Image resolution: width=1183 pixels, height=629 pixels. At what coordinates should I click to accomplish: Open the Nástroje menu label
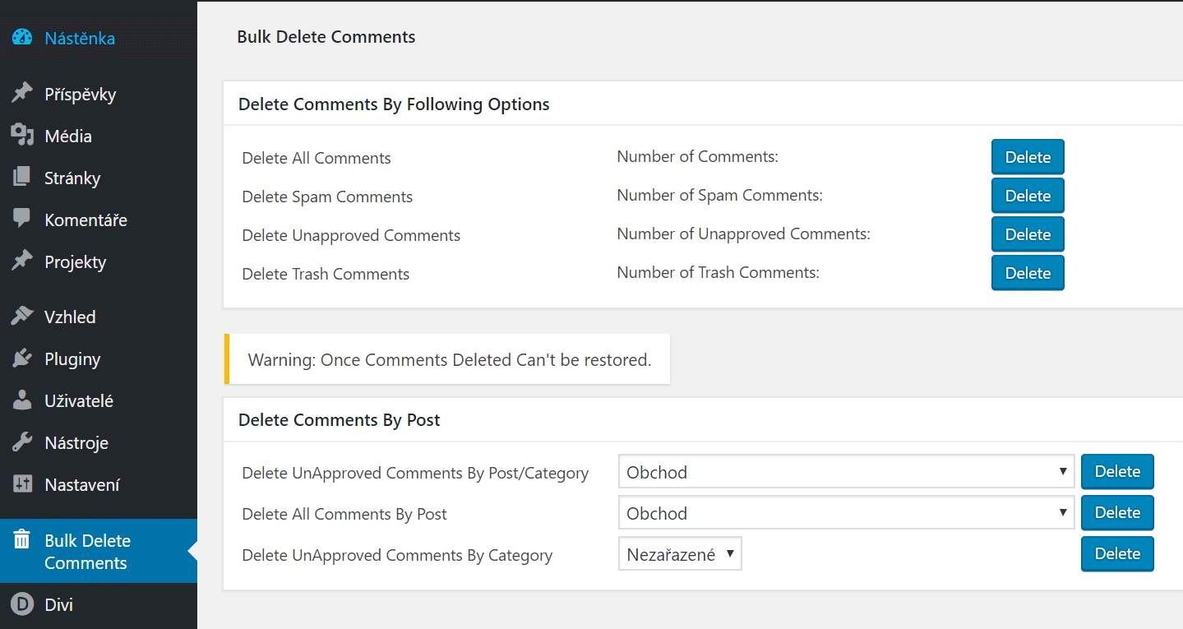(x=76, y=443)
